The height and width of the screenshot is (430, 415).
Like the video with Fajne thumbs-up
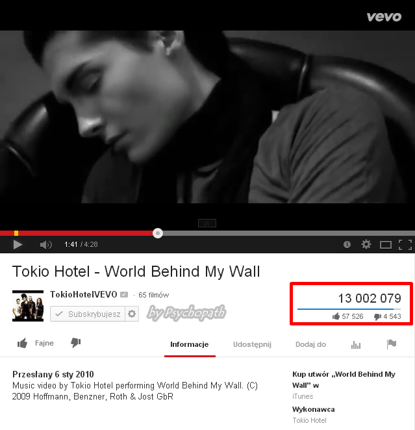point(35,343)
